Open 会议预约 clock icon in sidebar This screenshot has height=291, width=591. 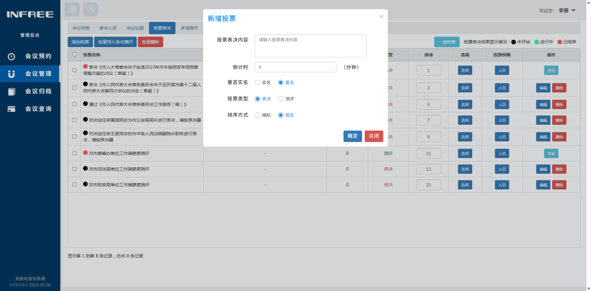[x=12, y=56]
